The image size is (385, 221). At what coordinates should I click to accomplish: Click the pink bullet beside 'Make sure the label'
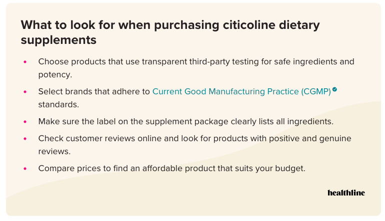25,122
